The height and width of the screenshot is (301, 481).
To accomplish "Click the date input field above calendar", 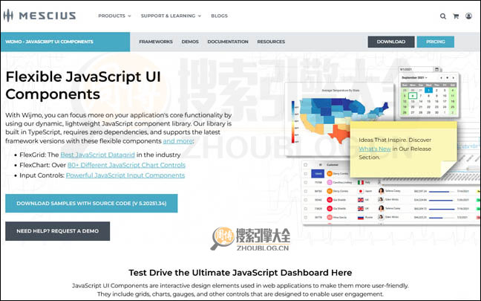I will (x=416, y=69).
